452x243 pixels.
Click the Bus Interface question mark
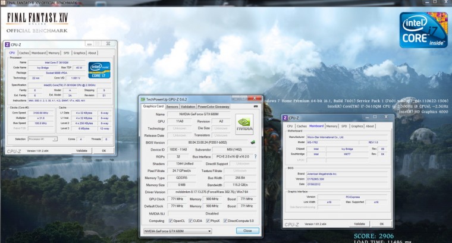pos(256,156)
